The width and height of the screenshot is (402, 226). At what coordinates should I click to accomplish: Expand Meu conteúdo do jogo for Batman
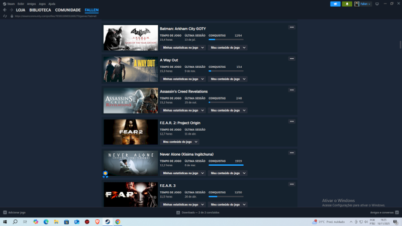coord(228,48)
